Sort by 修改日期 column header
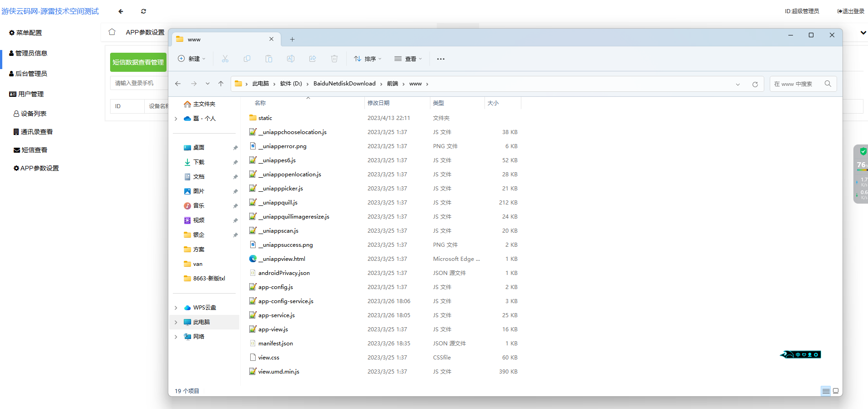Viewport: 868px width, 409px height. (378, 103)
